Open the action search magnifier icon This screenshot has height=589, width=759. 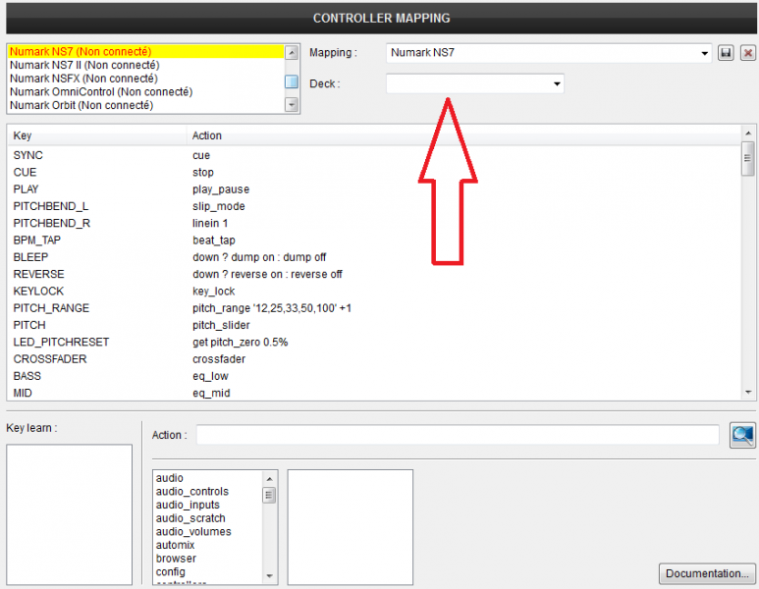(742, 435)
